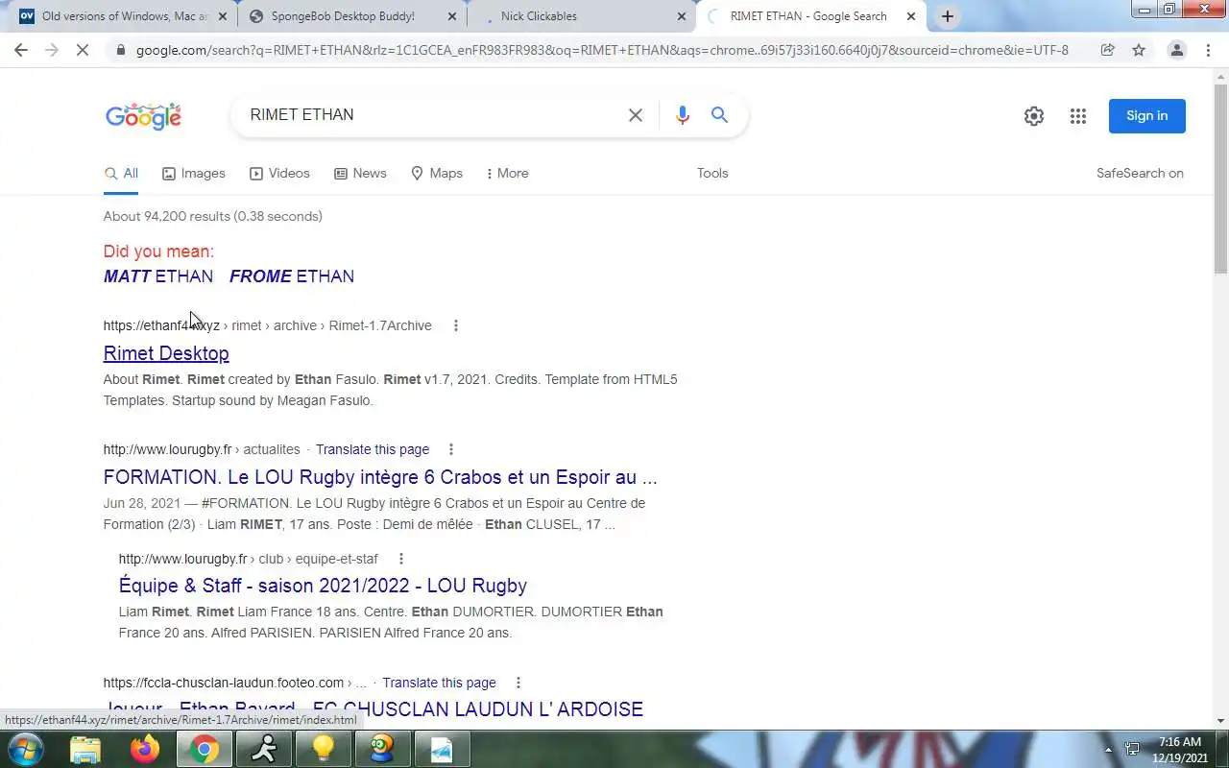Switch to the Maps results tab

click(x=437, y=174)
